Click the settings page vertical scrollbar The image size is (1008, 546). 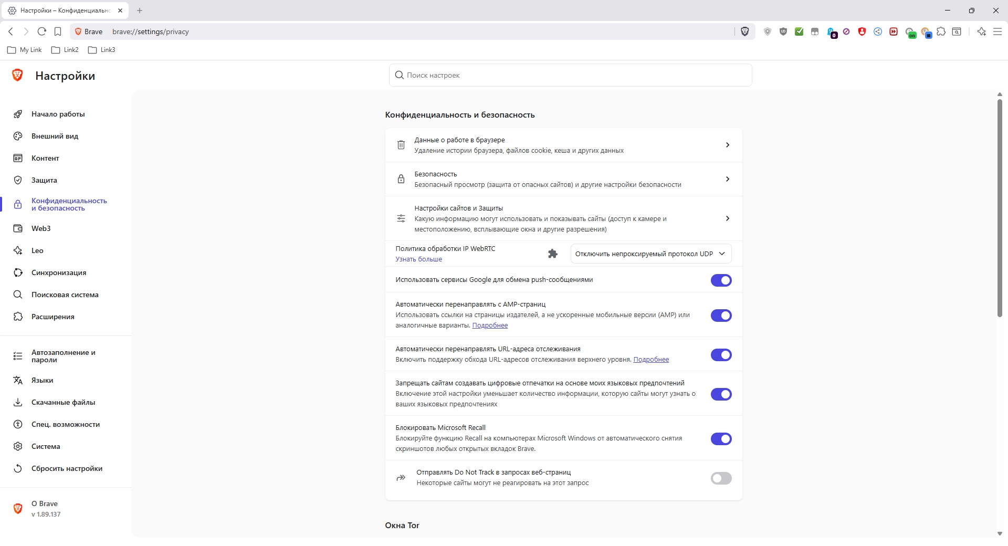[1000, 210]
